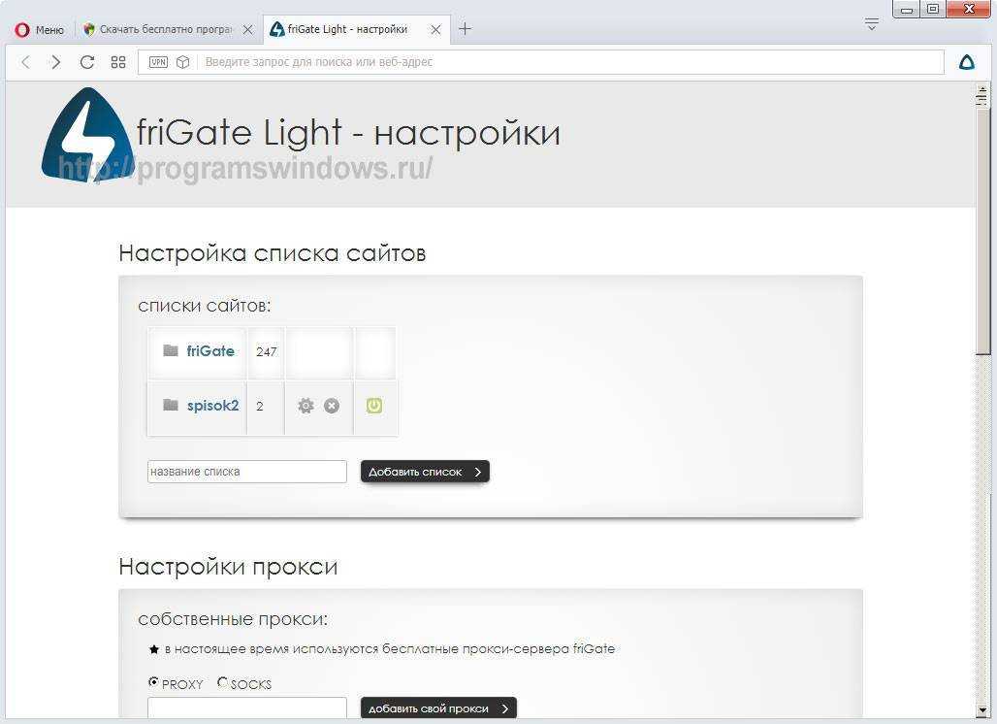Open the spisok2 site list
This screenshot has width=997, height=724.
213,406
